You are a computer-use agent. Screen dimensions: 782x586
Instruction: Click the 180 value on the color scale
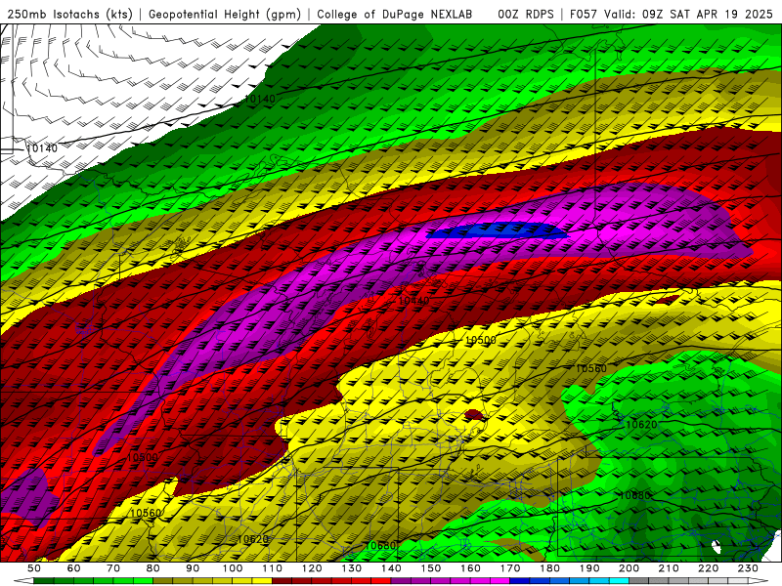click(x=549, y=568)
